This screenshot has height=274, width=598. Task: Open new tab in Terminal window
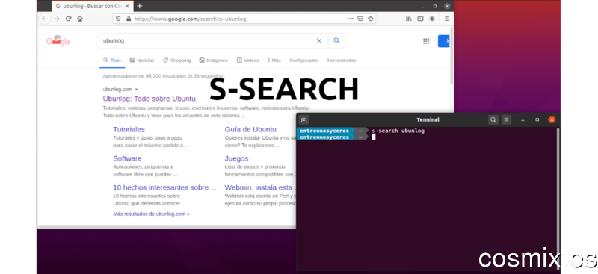coord(303,119)
